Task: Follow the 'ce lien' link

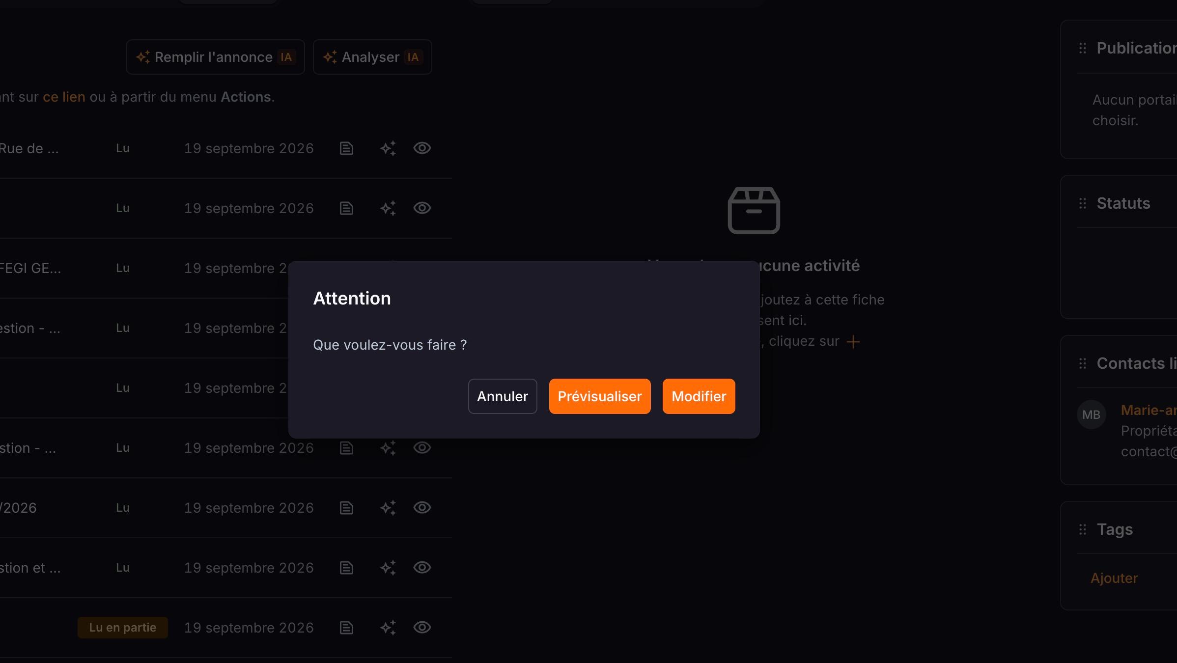Action: [64, 97]
